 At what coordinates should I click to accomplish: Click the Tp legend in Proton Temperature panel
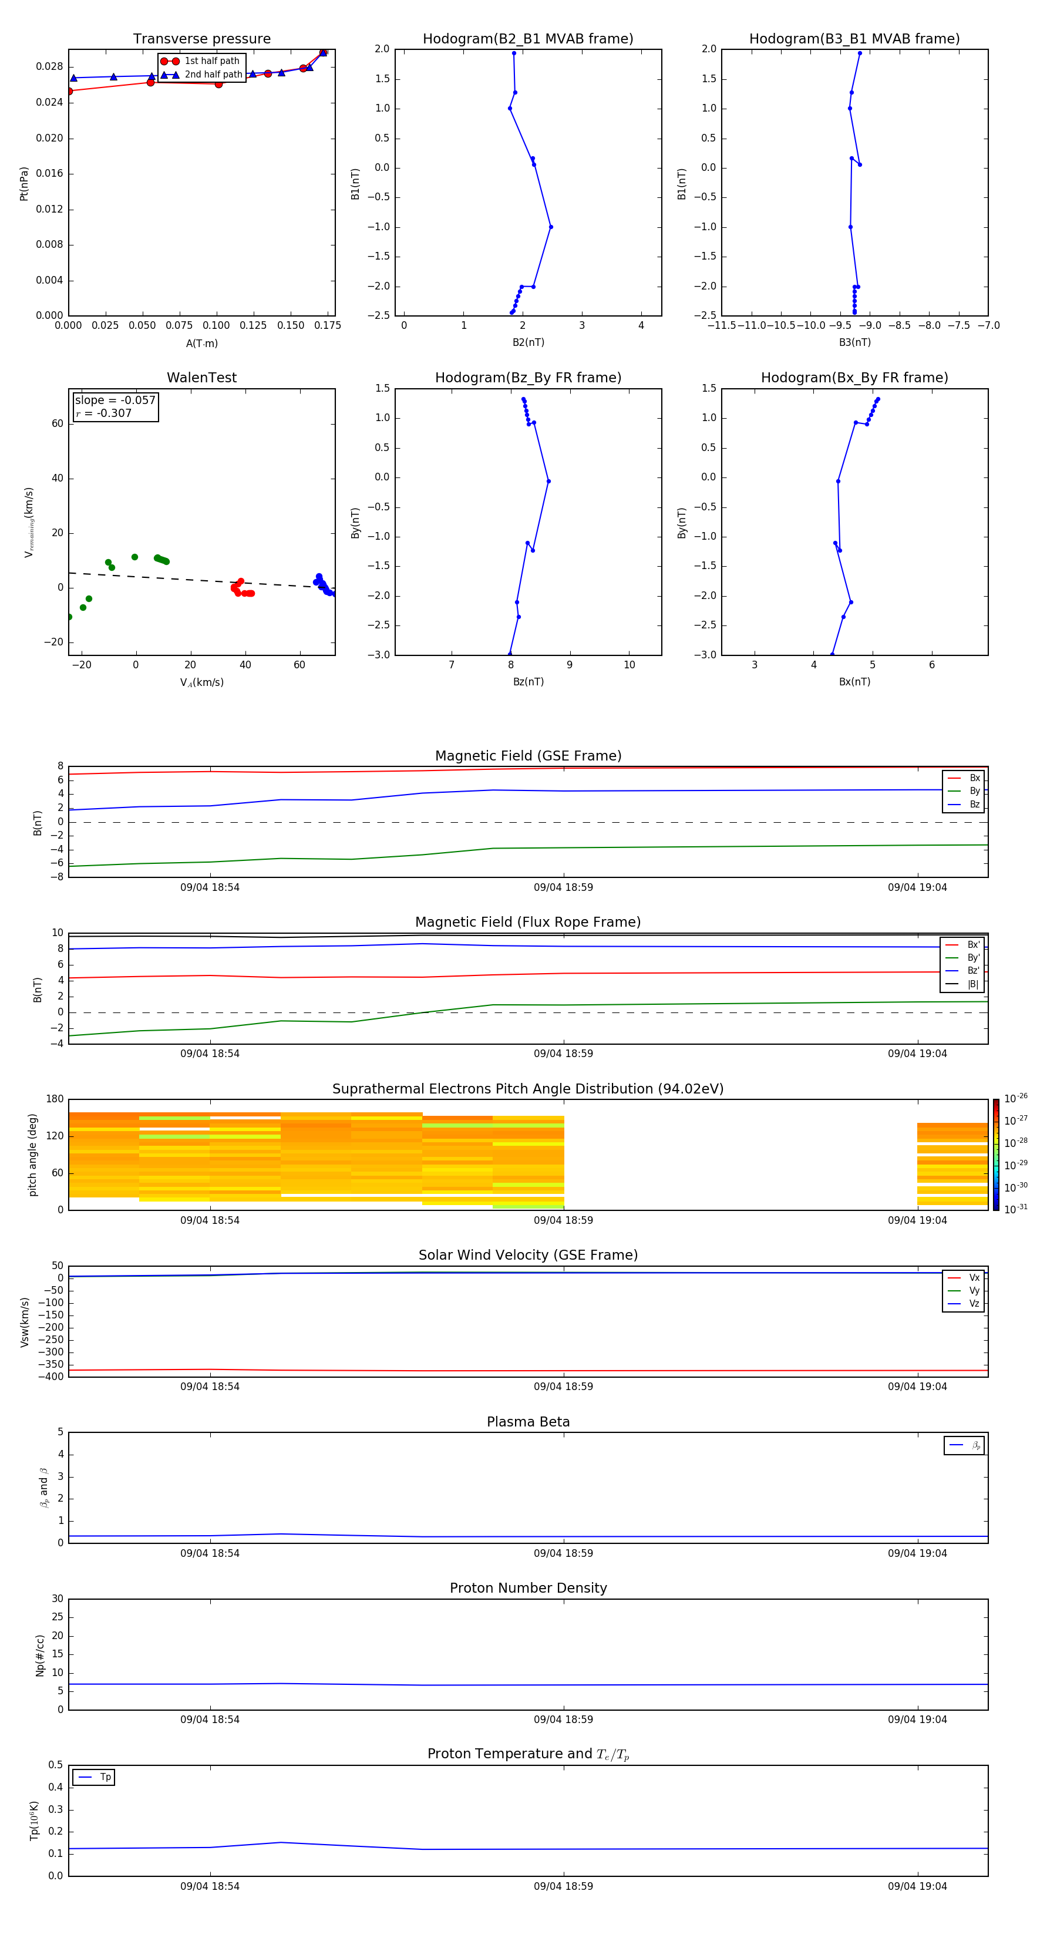coord(94,1777)
